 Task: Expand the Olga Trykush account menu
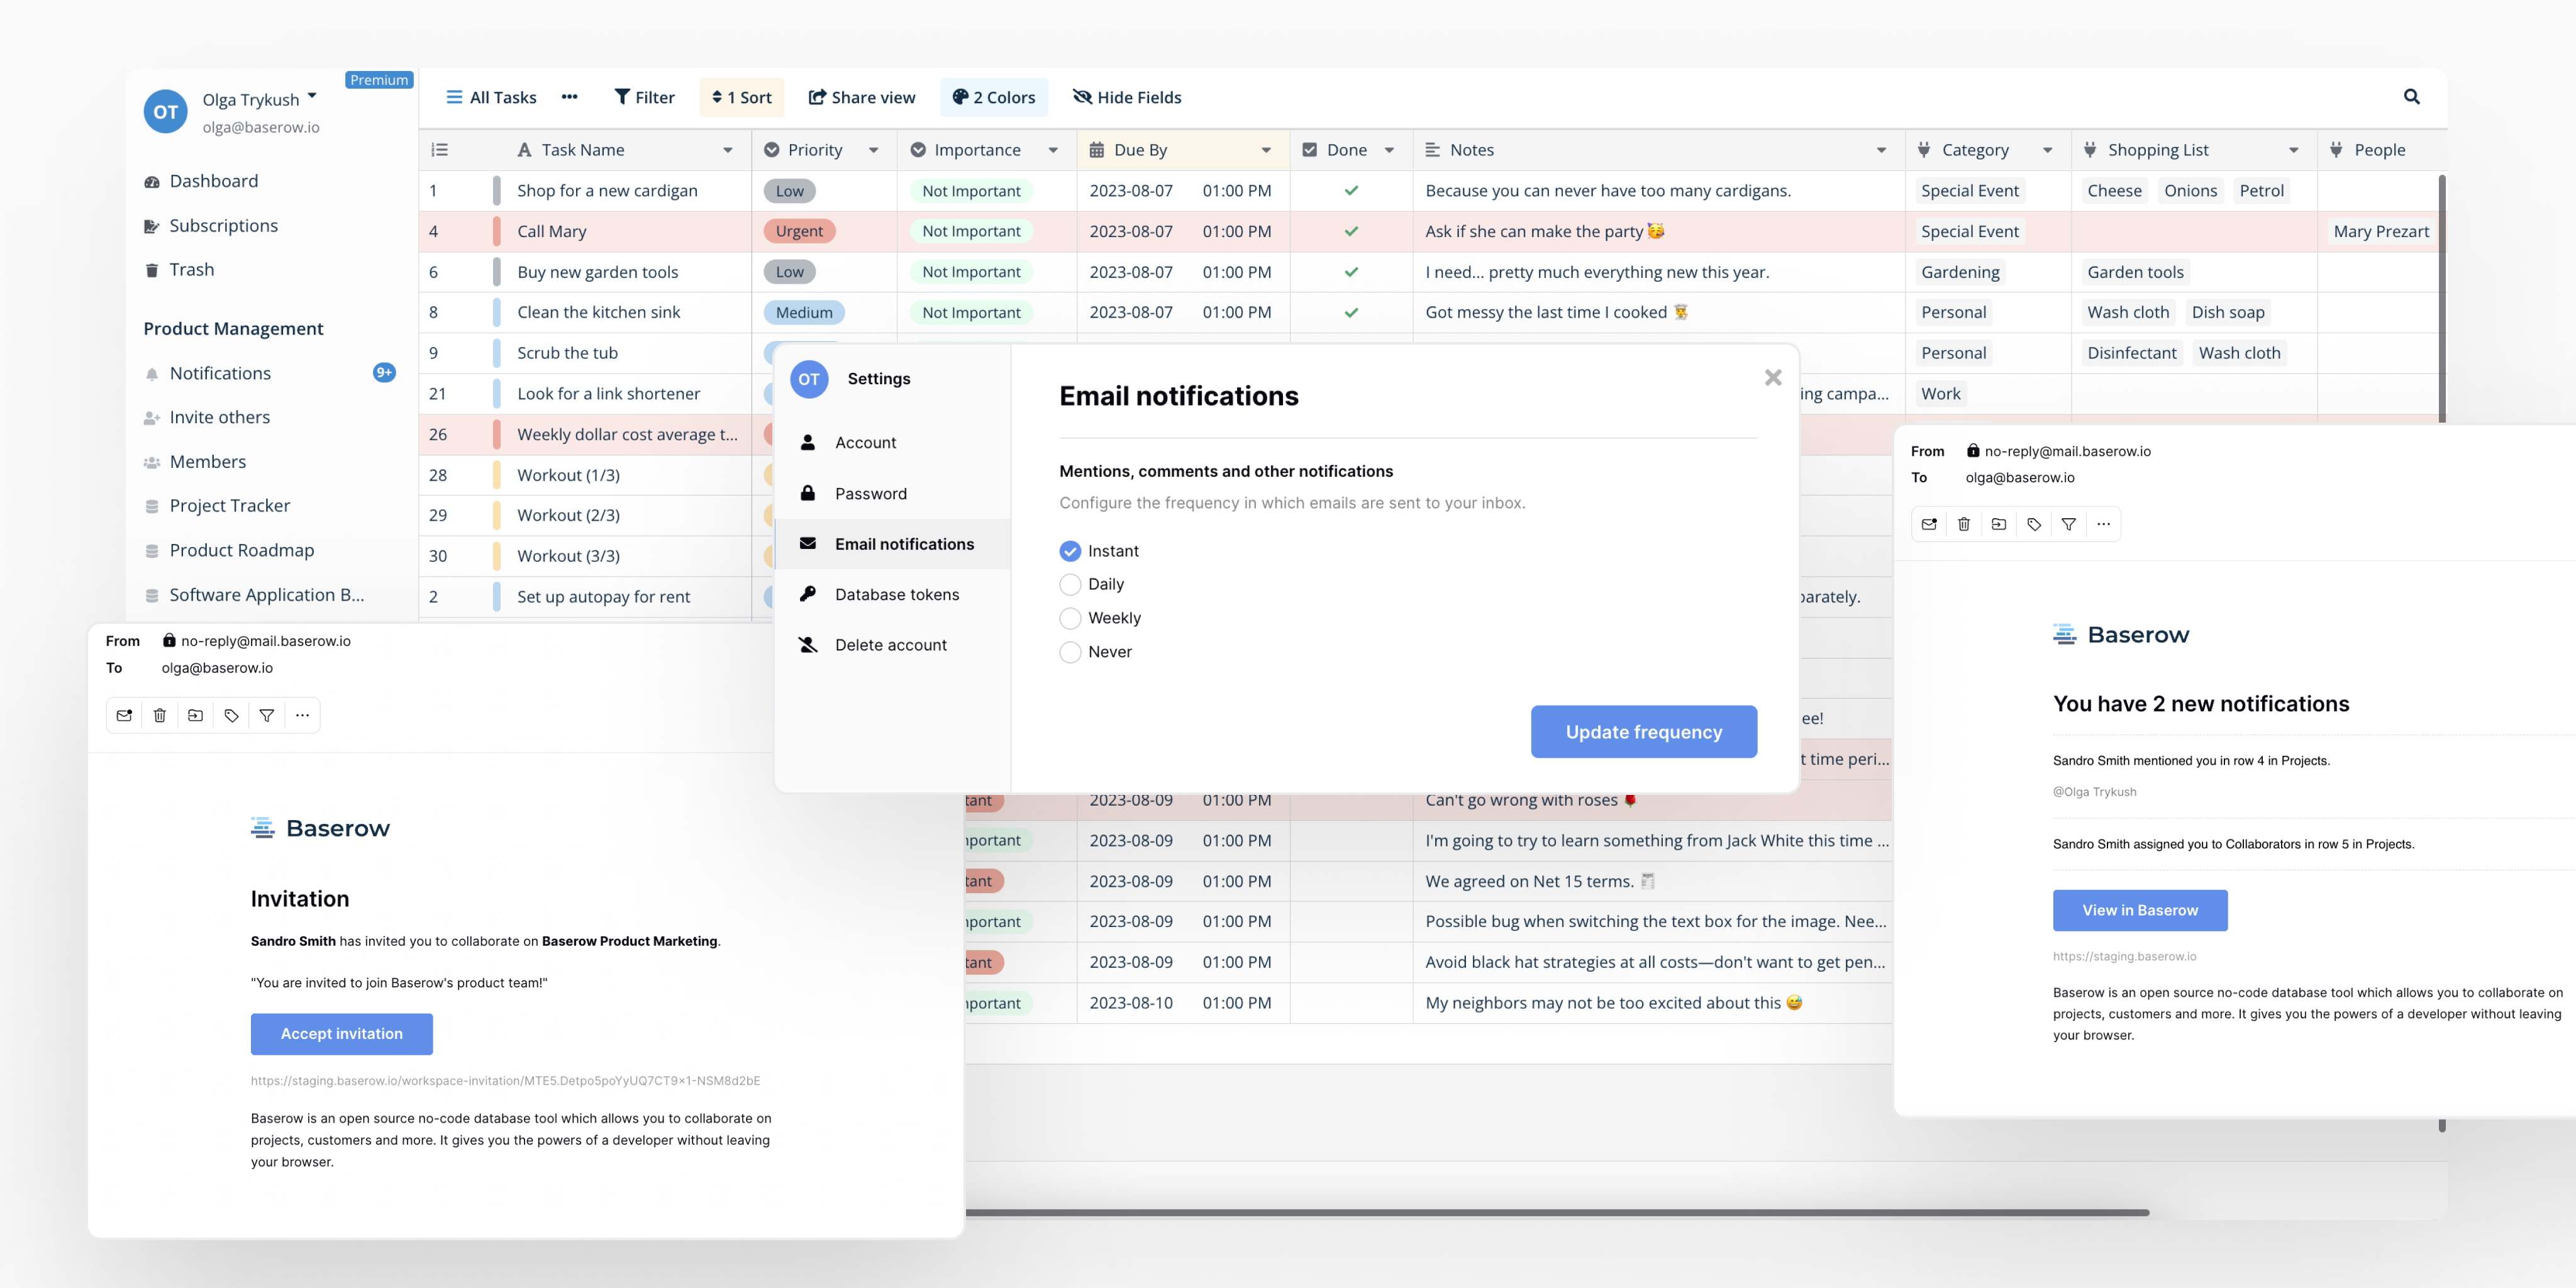[312, 97]
